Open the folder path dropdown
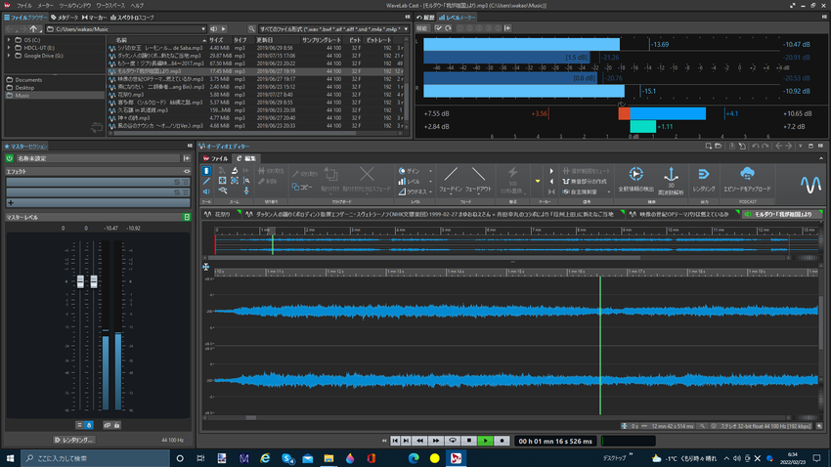This screenshot has width=831, height=467. pyautogui.click(x=203, y=29)
